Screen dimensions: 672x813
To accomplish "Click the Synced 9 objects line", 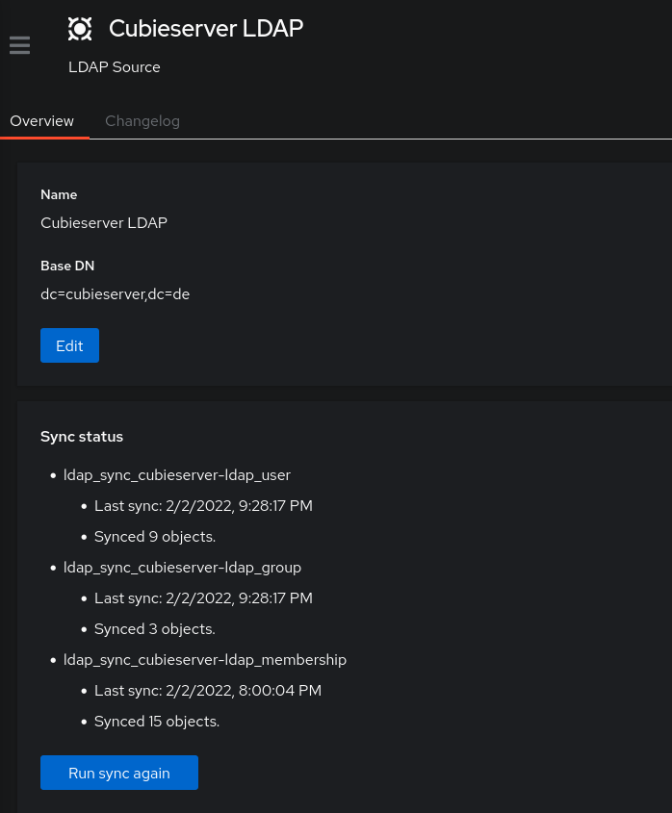I will (155, 537).
